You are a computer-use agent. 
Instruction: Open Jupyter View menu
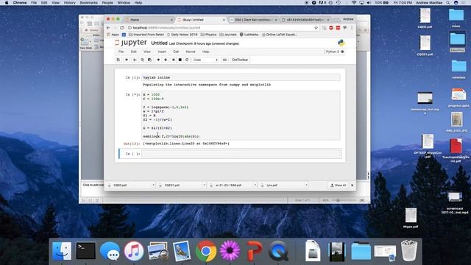(146, 52)
